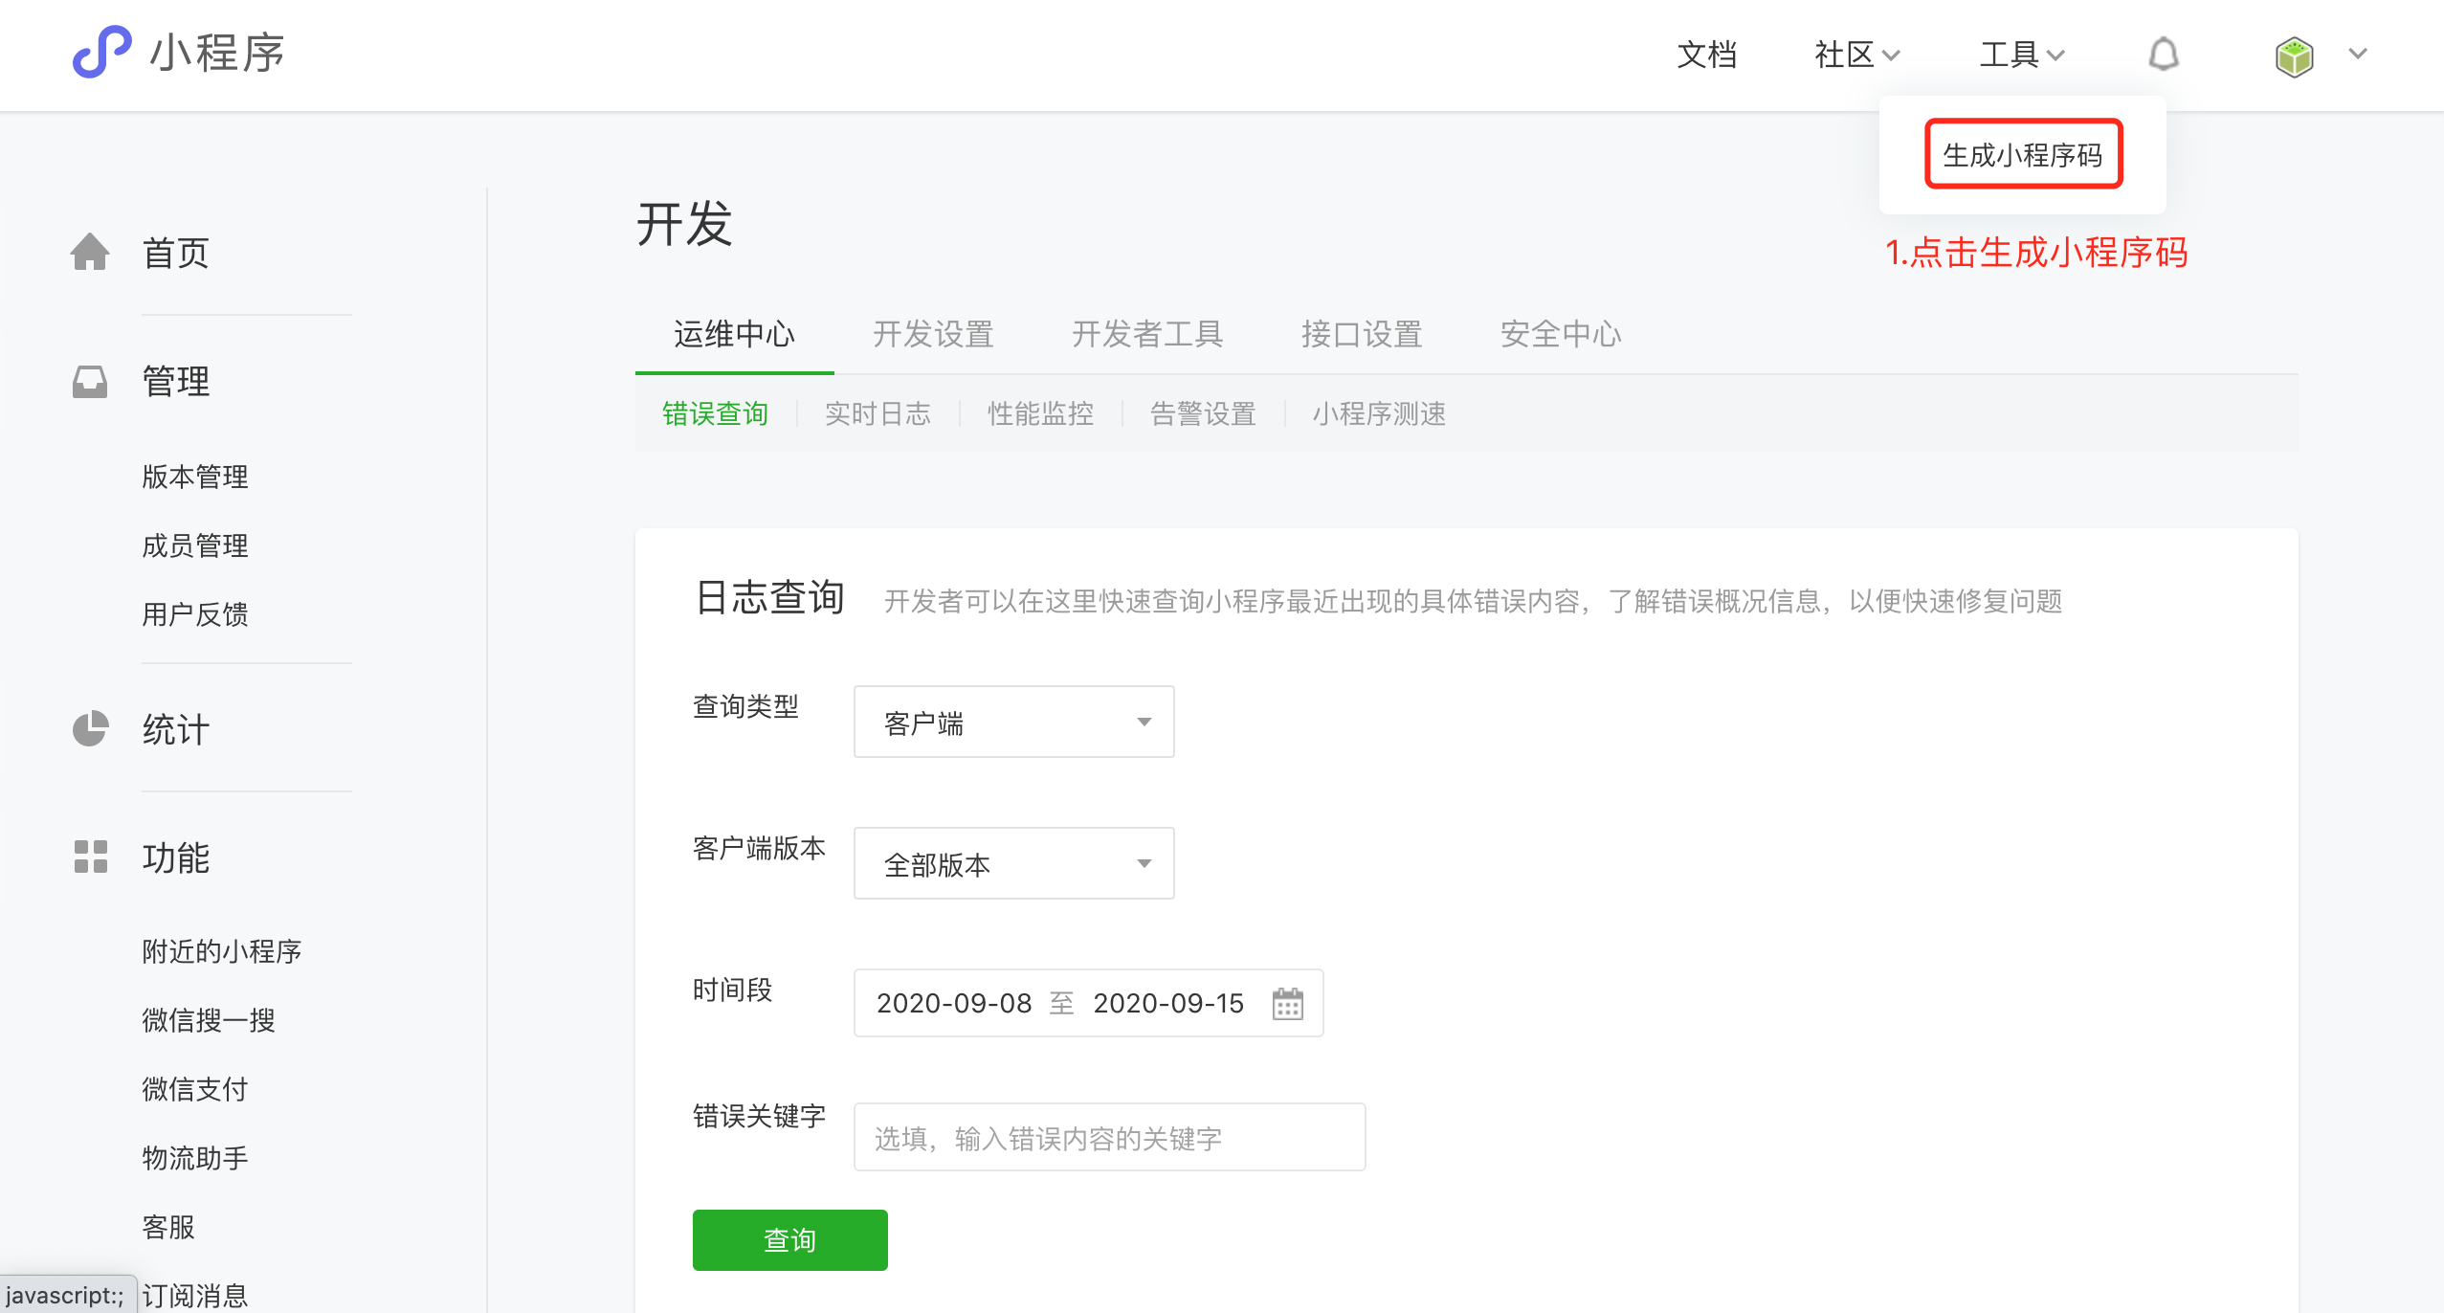Image resolution: width=2444 pixels, height=1313 pixels.
Task: Click the grid icon beside 功能
Action: pyautogui.click(x=90, y=857)
